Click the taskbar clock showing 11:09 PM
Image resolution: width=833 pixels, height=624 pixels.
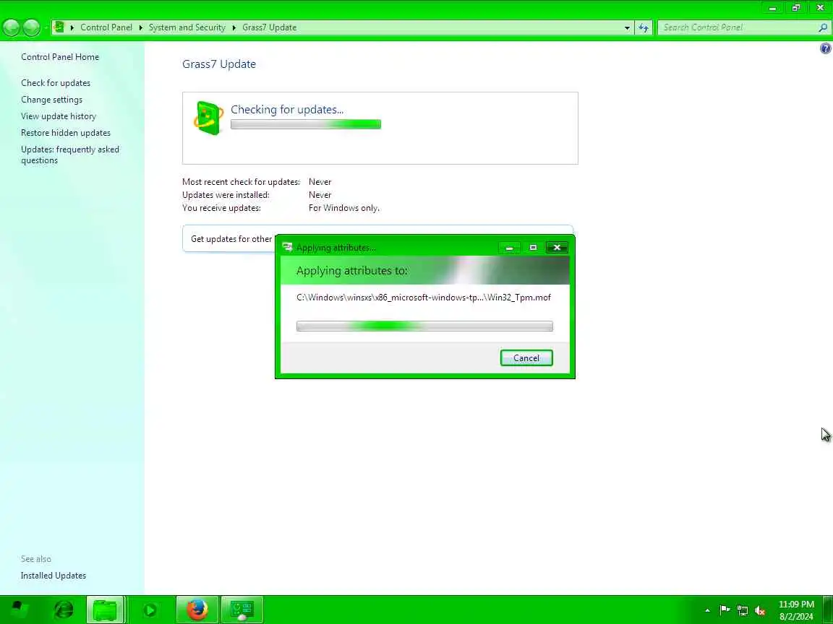tap(796, 610)
